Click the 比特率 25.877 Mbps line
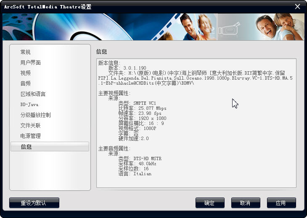The height and width of the screenshot is (218, 307). pyautogui.click(x=142, y=108)
